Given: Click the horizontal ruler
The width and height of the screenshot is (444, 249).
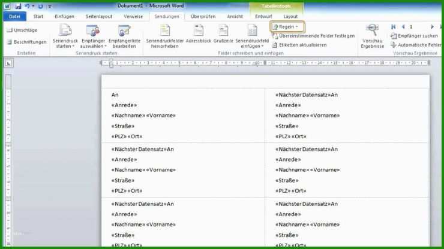Looking at the screenshot, I should (265, 63).
